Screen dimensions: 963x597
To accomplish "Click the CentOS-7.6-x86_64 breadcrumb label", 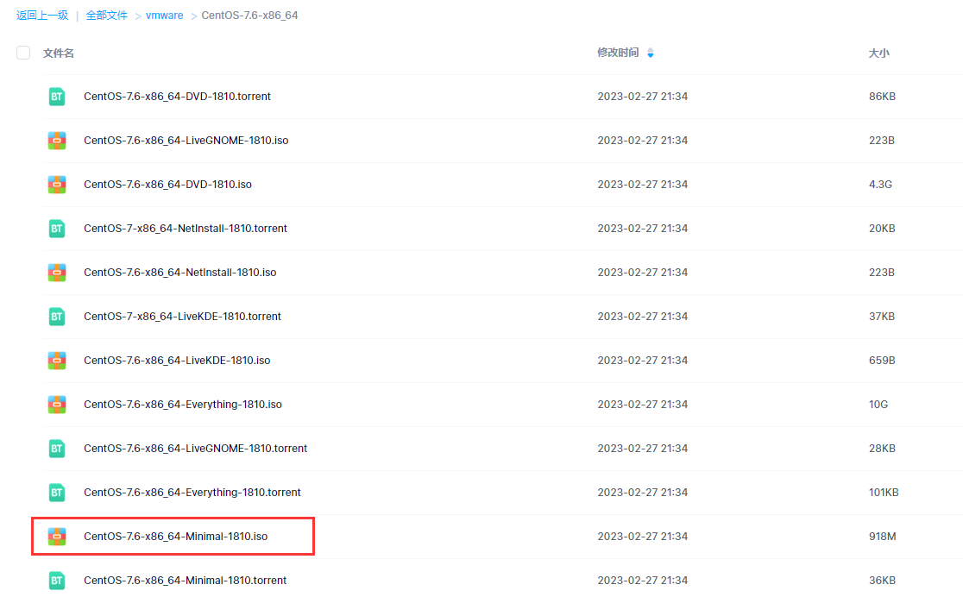I will 250,16.
